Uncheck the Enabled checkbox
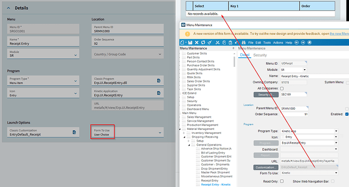Screen dimensions: 349x187 (x=347, y=114)
